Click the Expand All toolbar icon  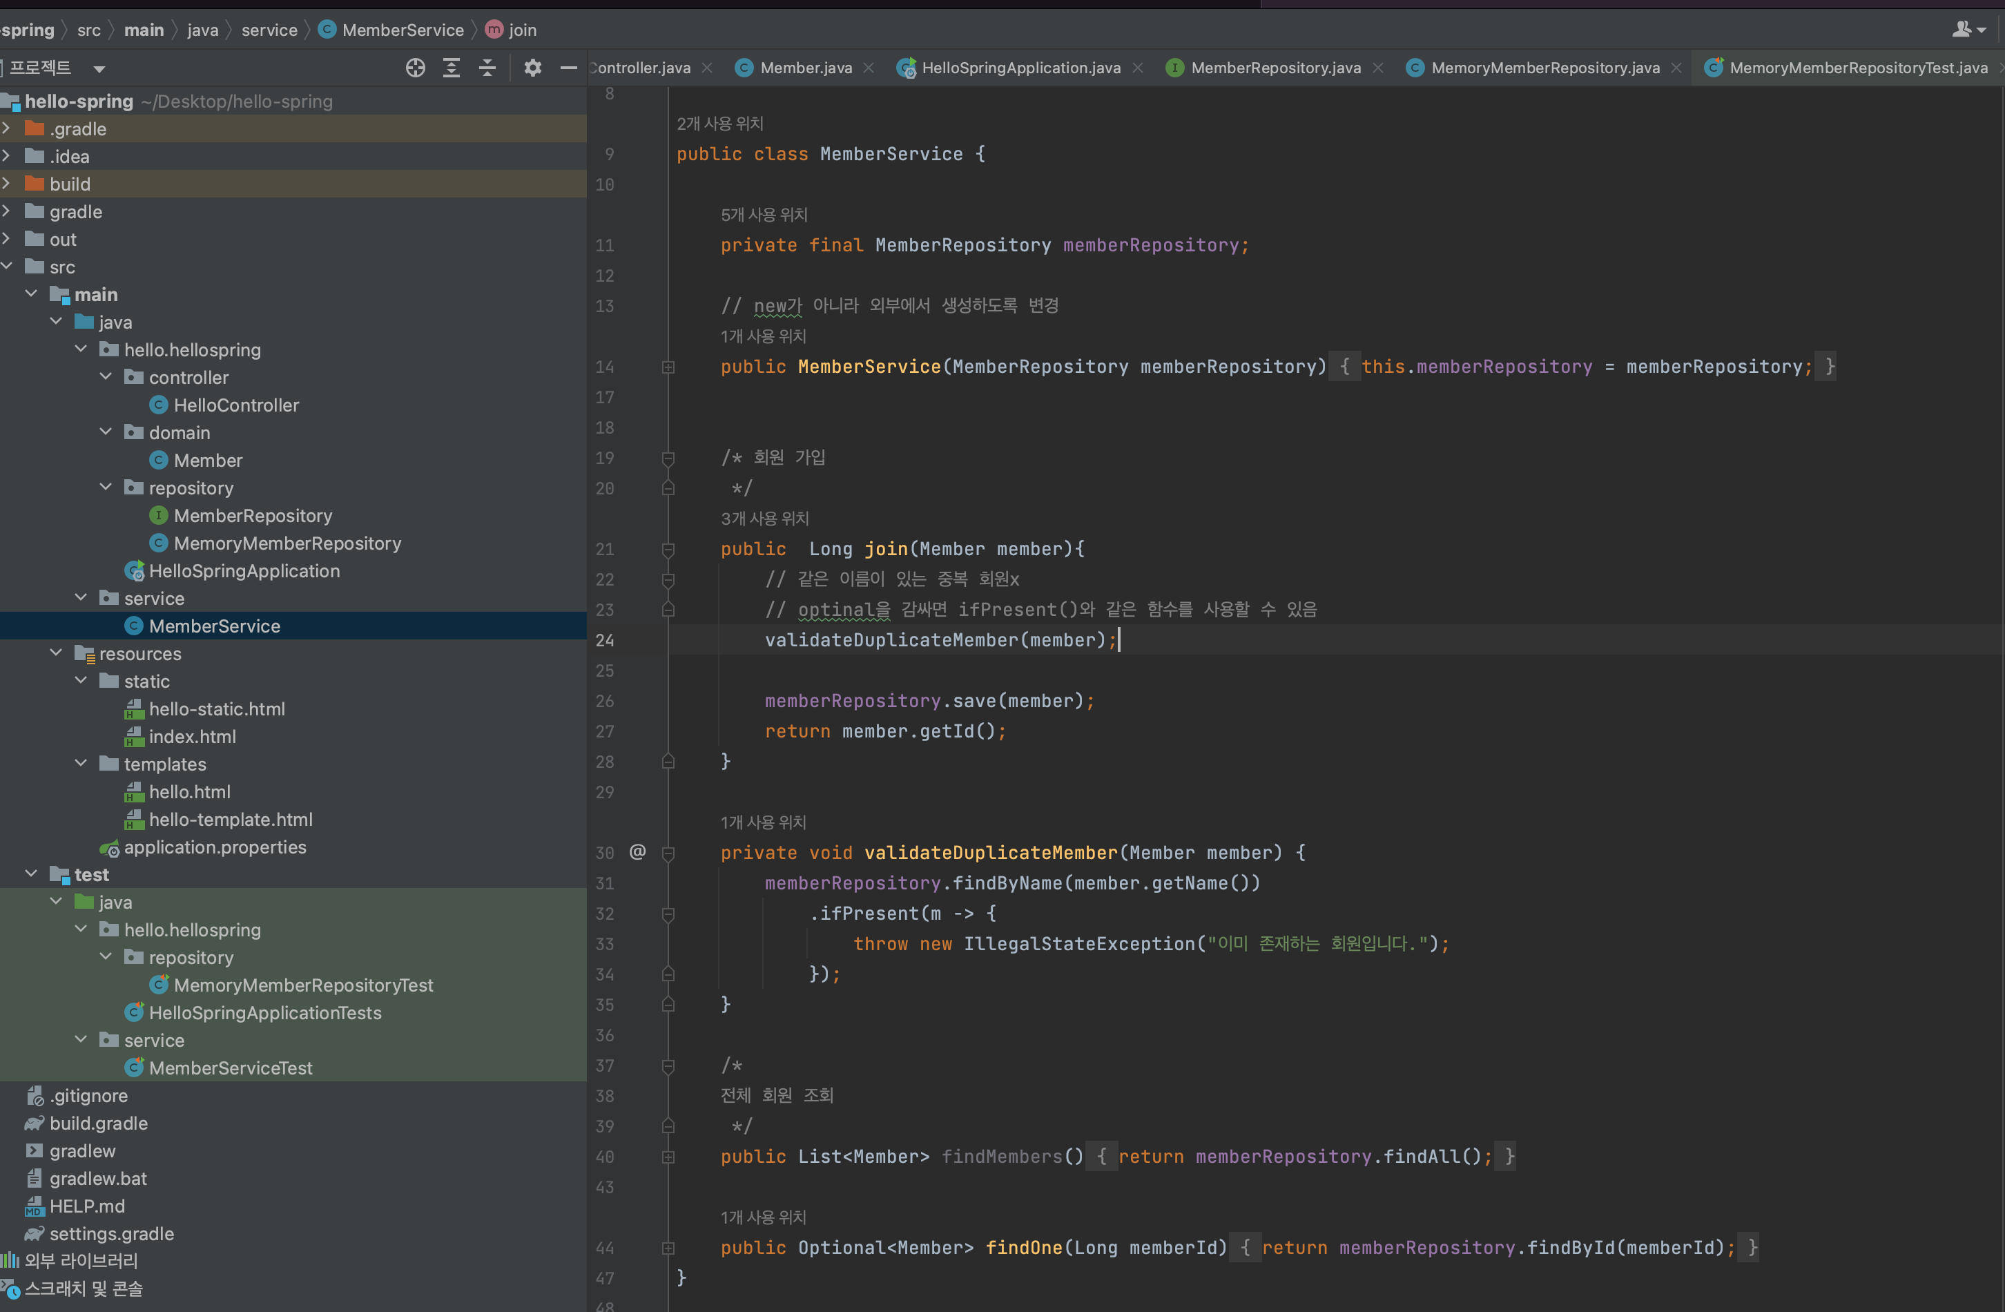pos(452,68)
